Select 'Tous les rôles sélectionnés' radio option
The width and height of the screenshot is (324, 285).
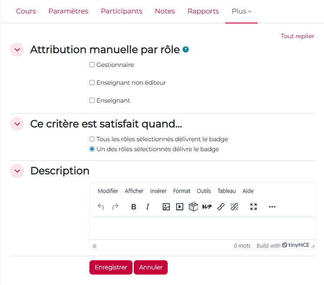[x=92, y=139]
